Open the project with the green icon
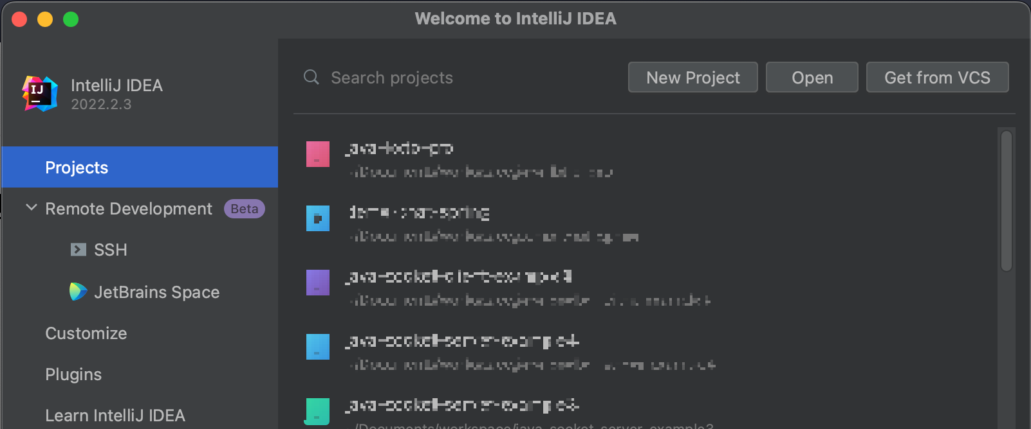 point(318,411)
